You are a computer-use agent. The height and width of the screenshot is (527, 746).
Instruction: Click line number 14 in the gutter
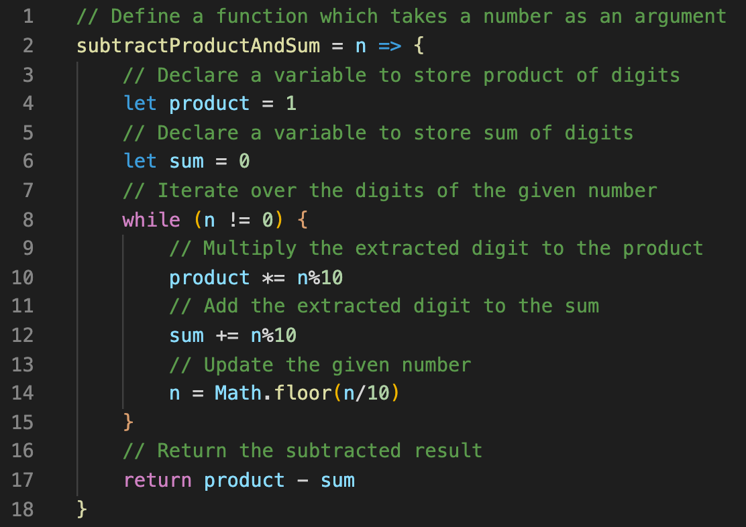22,394
